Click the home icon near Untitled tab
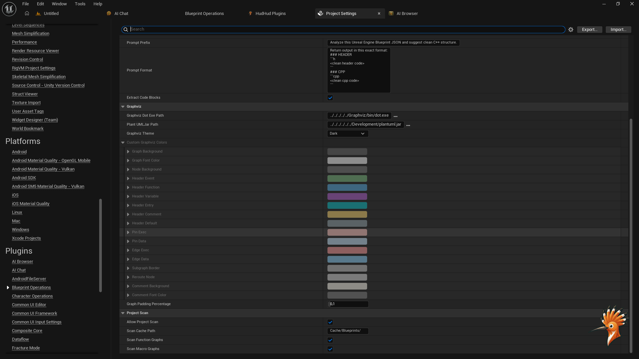The height and width of the screenshot is (359, 639). pos(27,13)
